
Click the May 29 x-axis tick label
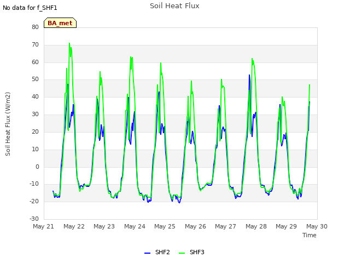pos(286,226)
